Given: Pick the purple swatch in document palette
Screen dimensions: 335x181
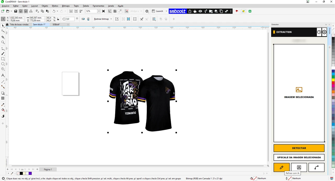Looking at the screenshot, I should point(30,173).
